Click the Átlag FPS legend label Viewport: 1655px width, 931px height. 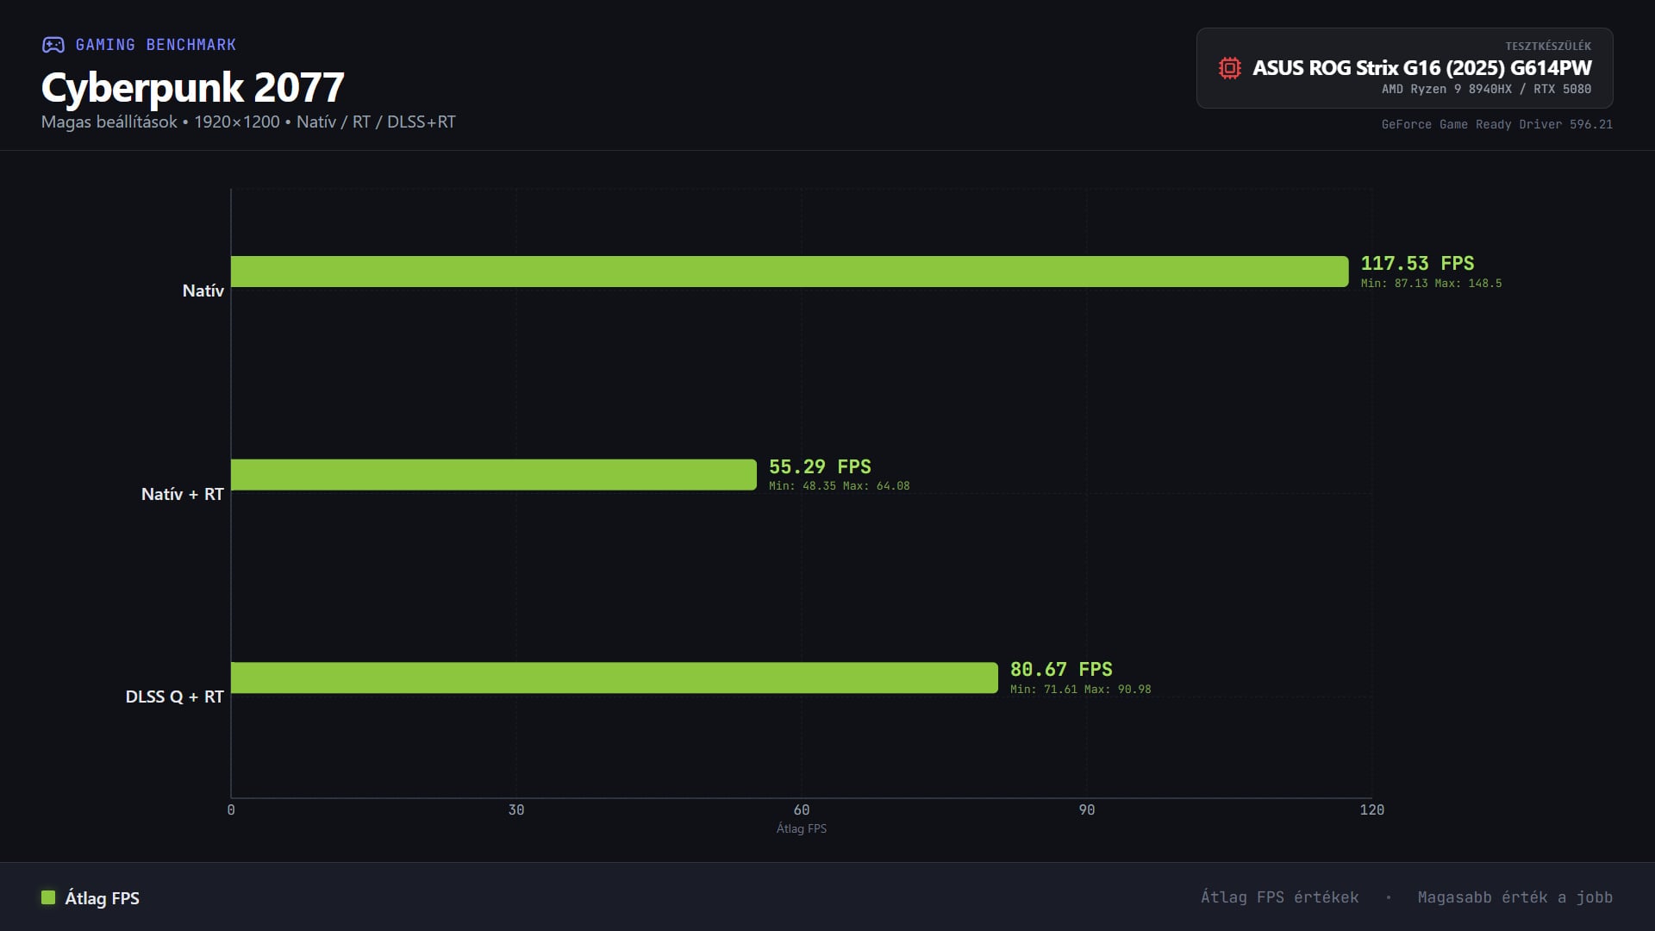[x=102, y=898]
